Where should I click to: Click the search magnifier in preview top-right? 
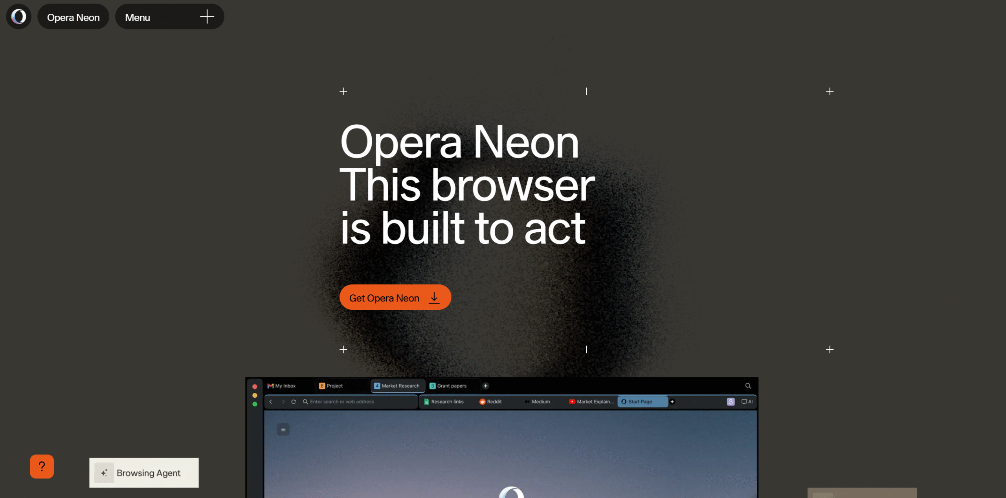[x=748, y=386]
